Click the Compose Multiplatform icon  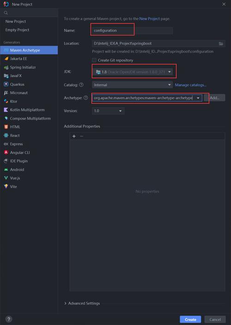point(6,118)
